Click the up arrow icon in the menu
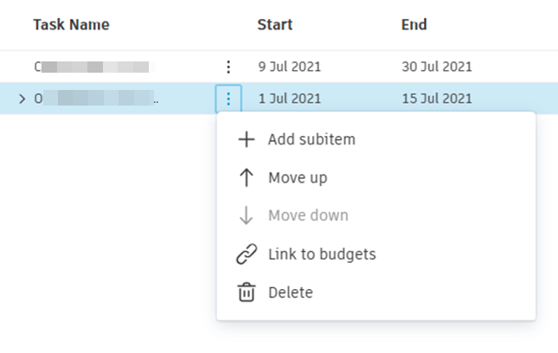Screen dimensions: 558x353 247,178
